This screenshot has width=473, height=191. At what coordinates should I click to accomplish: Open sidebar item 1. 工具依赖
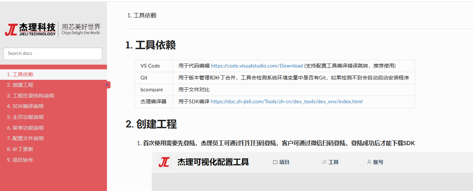[53, 74]
